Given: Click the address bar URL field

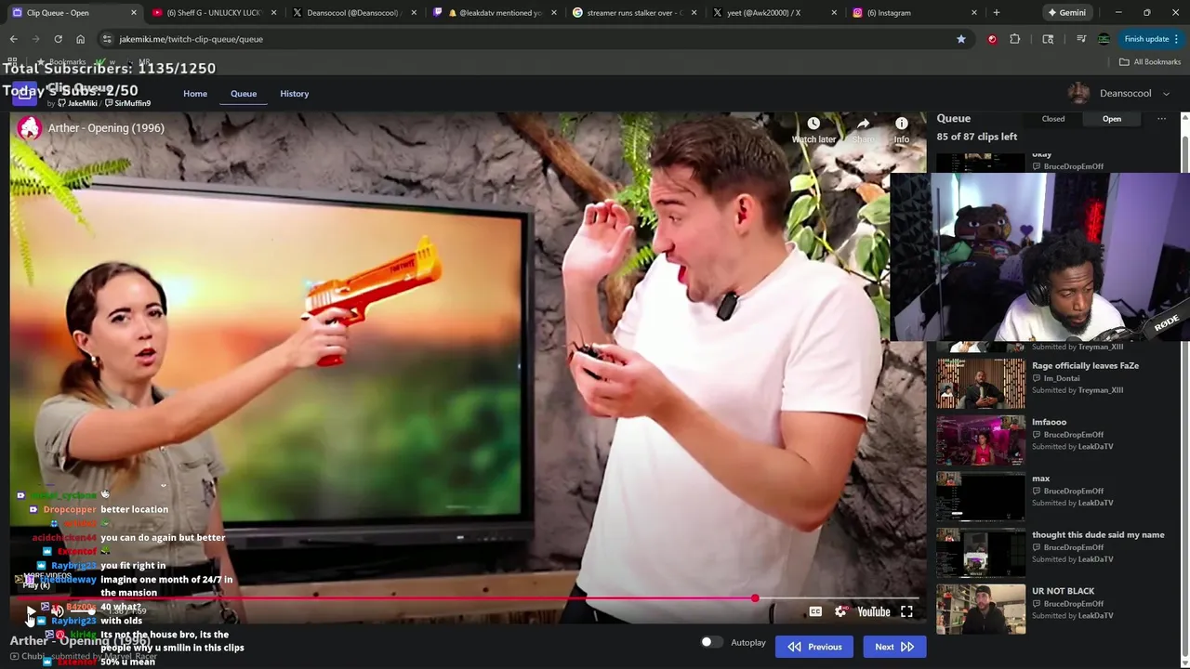Looking at the screenshot, I should (x=530, y=39).
